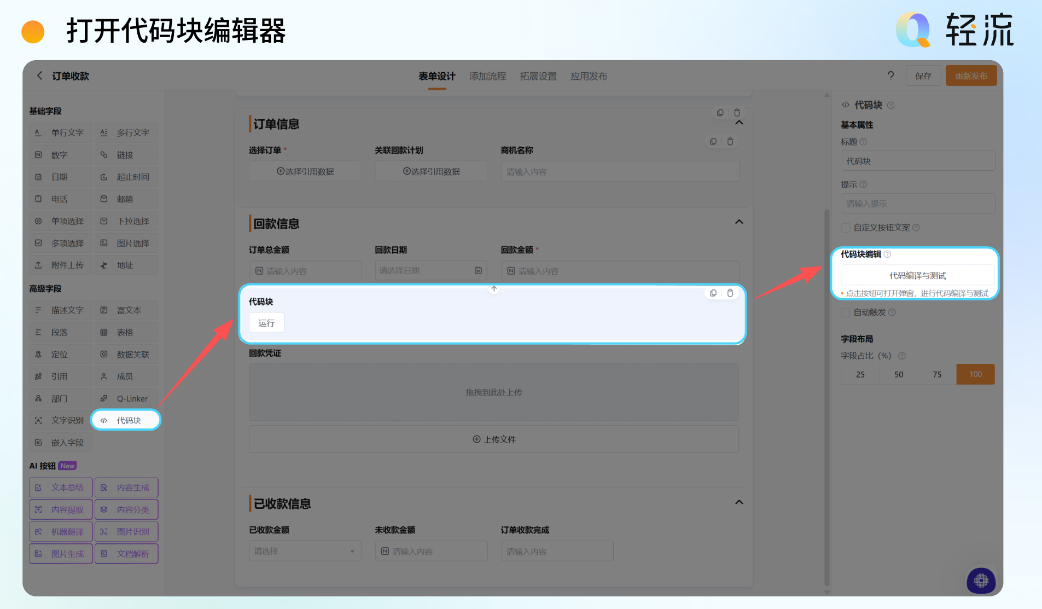Viewport: 1042px width, 609px height.
Task: Click the 提示 input field
Action: [918, 204]
